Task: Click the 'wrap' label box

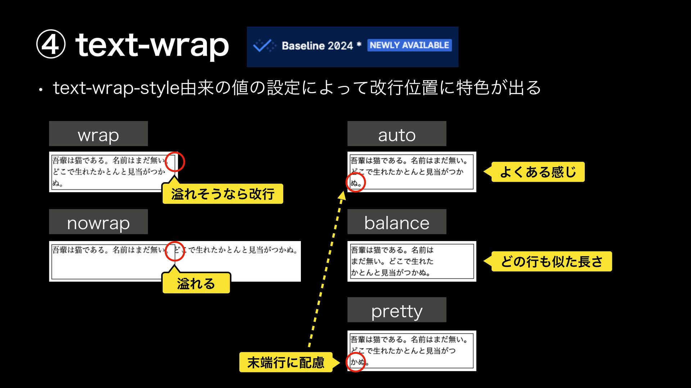Action: coord(98,134)
